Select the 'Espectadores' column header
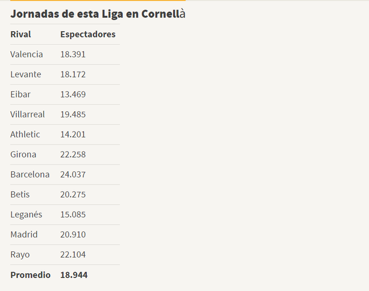 point(88,34)
